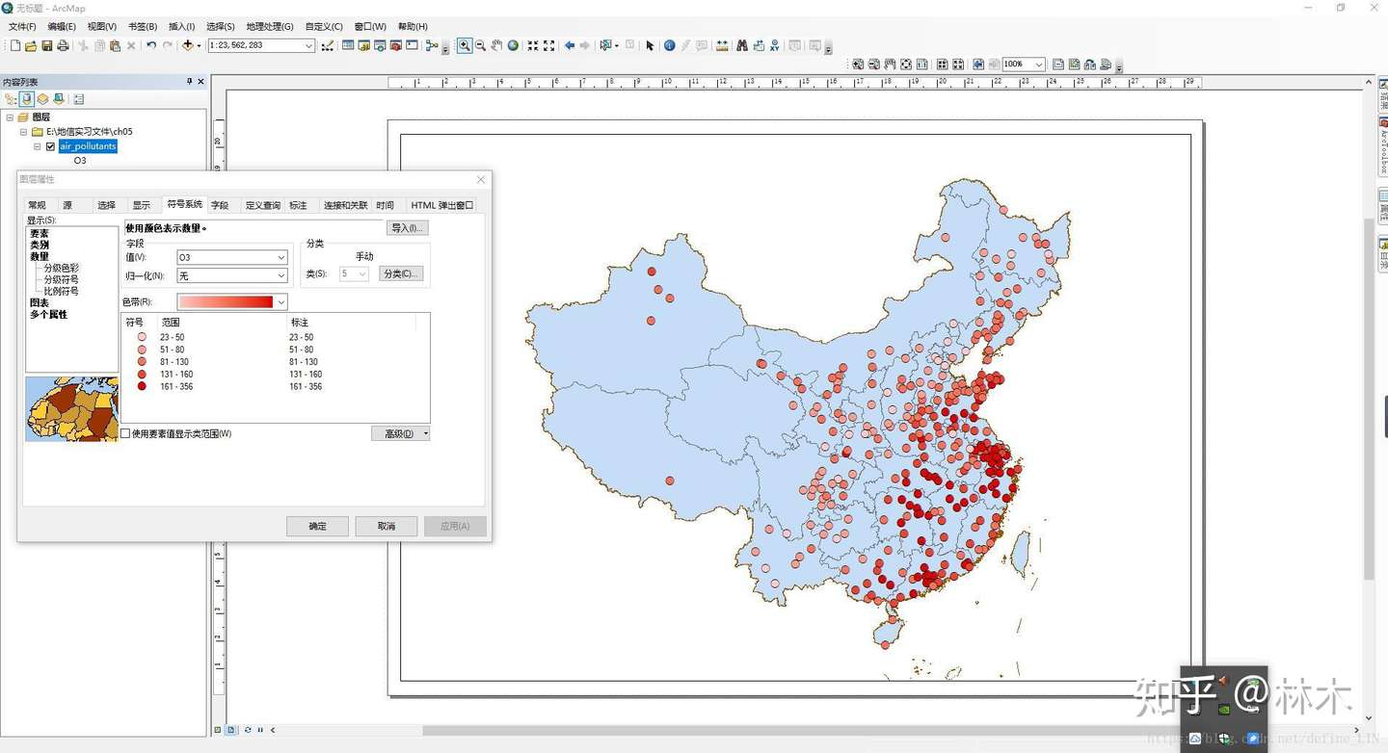Switch to the 字段 tab
1388x753 pixels.
(220, 205)
